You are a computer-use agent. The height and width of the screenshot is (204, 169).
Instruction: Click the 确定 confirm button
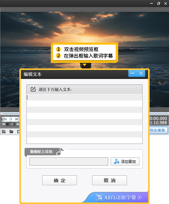(59, 180)
